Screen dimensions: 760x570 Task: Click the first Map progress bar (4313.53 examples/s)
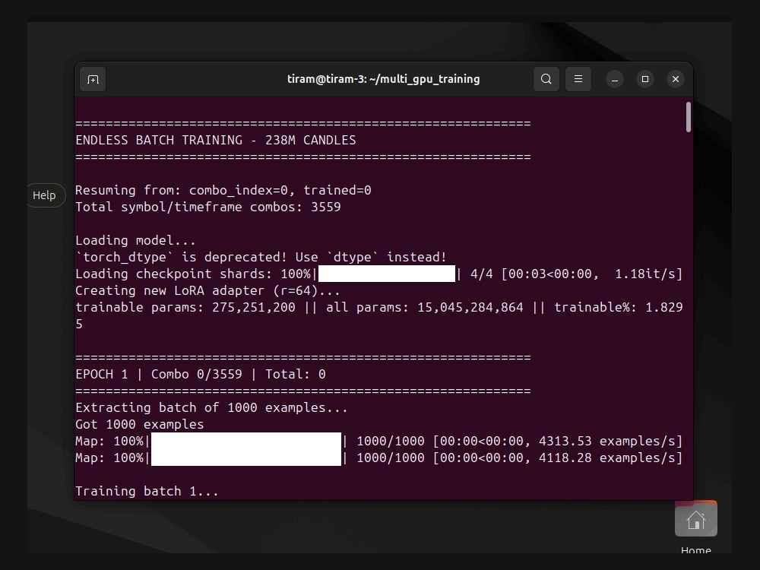point(246,441)
